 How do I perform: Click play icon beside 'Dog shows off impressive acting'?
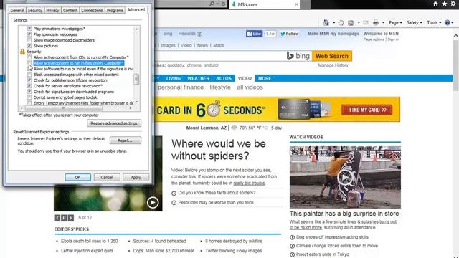(292, 237)
